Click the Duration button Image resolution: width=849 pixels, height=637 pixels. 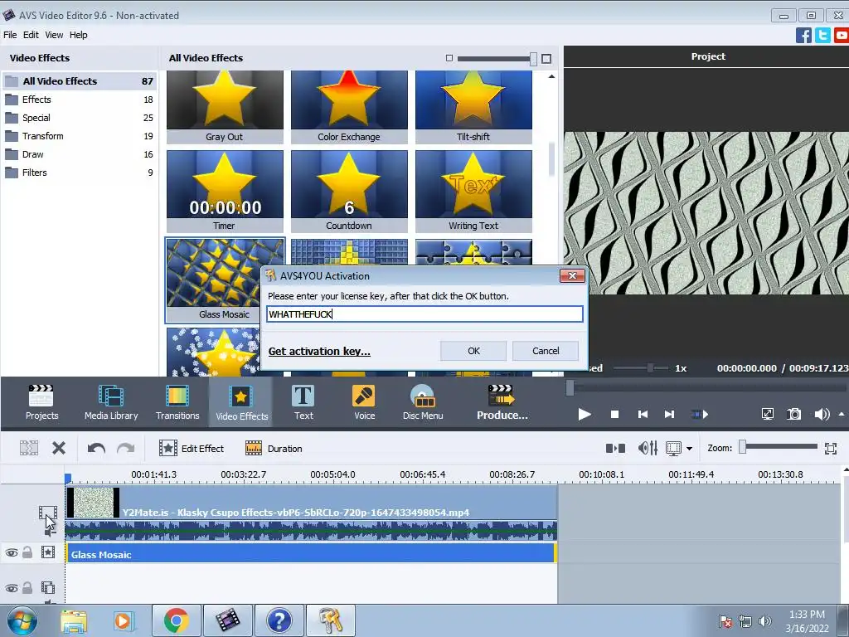[274, 449]
